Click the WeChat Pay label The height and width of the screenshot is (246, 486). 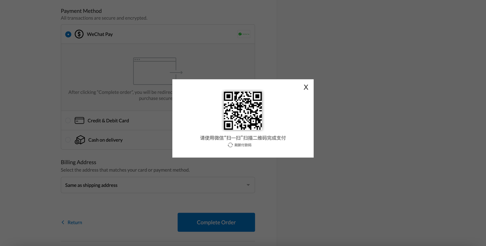click(x=100, y=34)
